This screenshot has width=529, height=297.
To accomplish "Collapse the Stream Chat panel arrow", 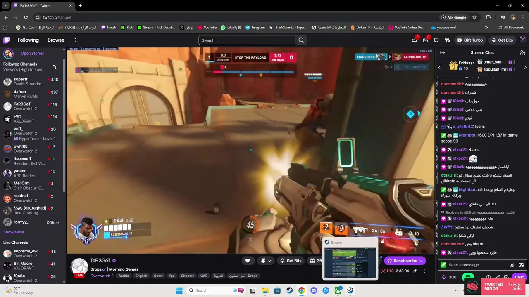I will [x=442, y=53].
